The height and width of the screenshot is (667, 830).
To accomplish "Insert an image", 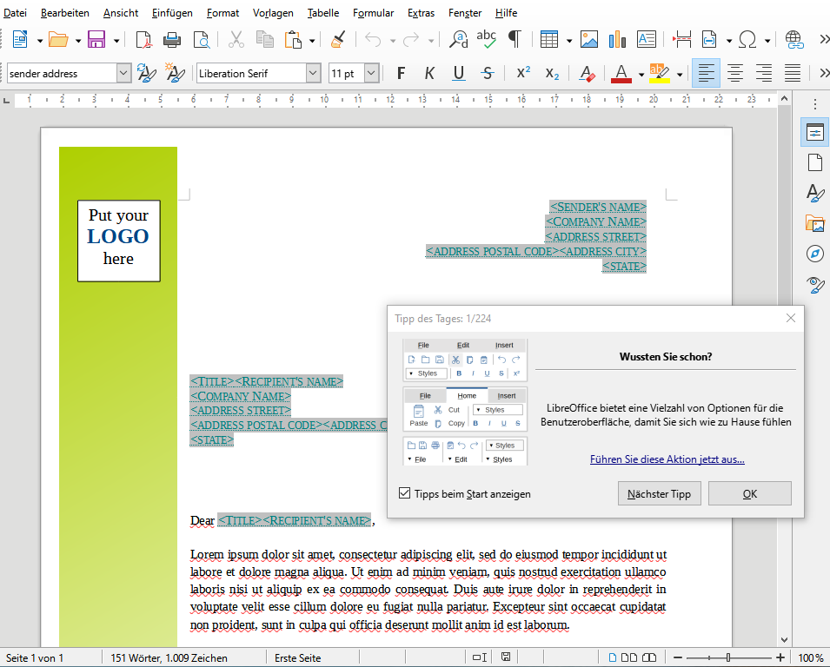I will tap(589, 40).
